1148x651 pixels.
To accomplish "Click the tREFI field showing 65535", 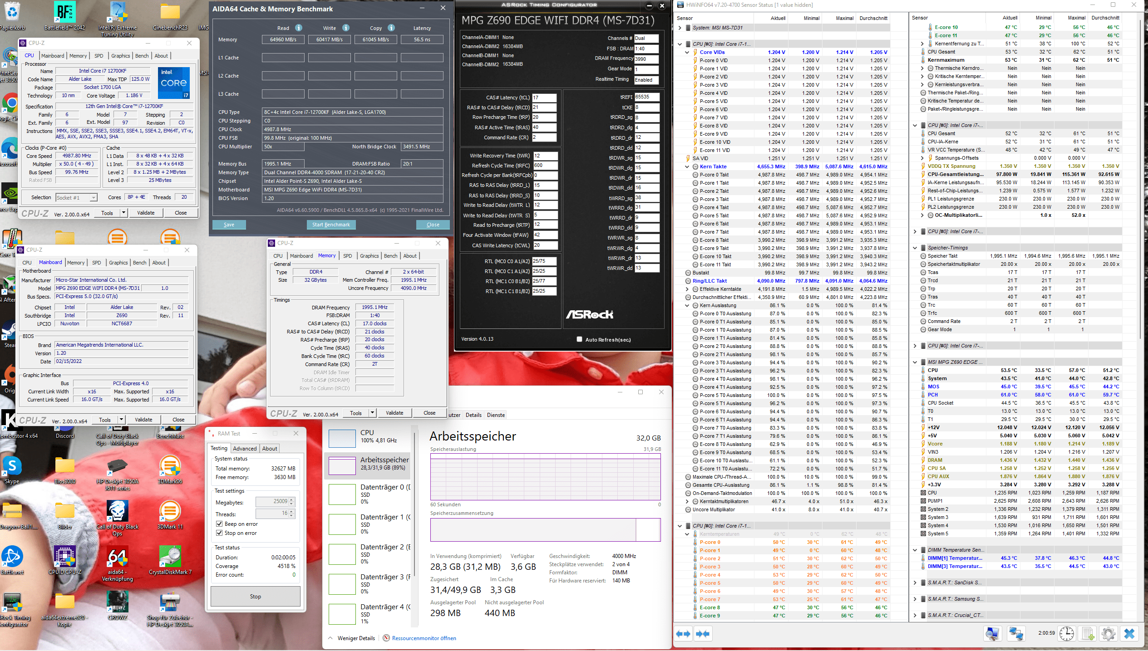I will (x=646, y=97).
